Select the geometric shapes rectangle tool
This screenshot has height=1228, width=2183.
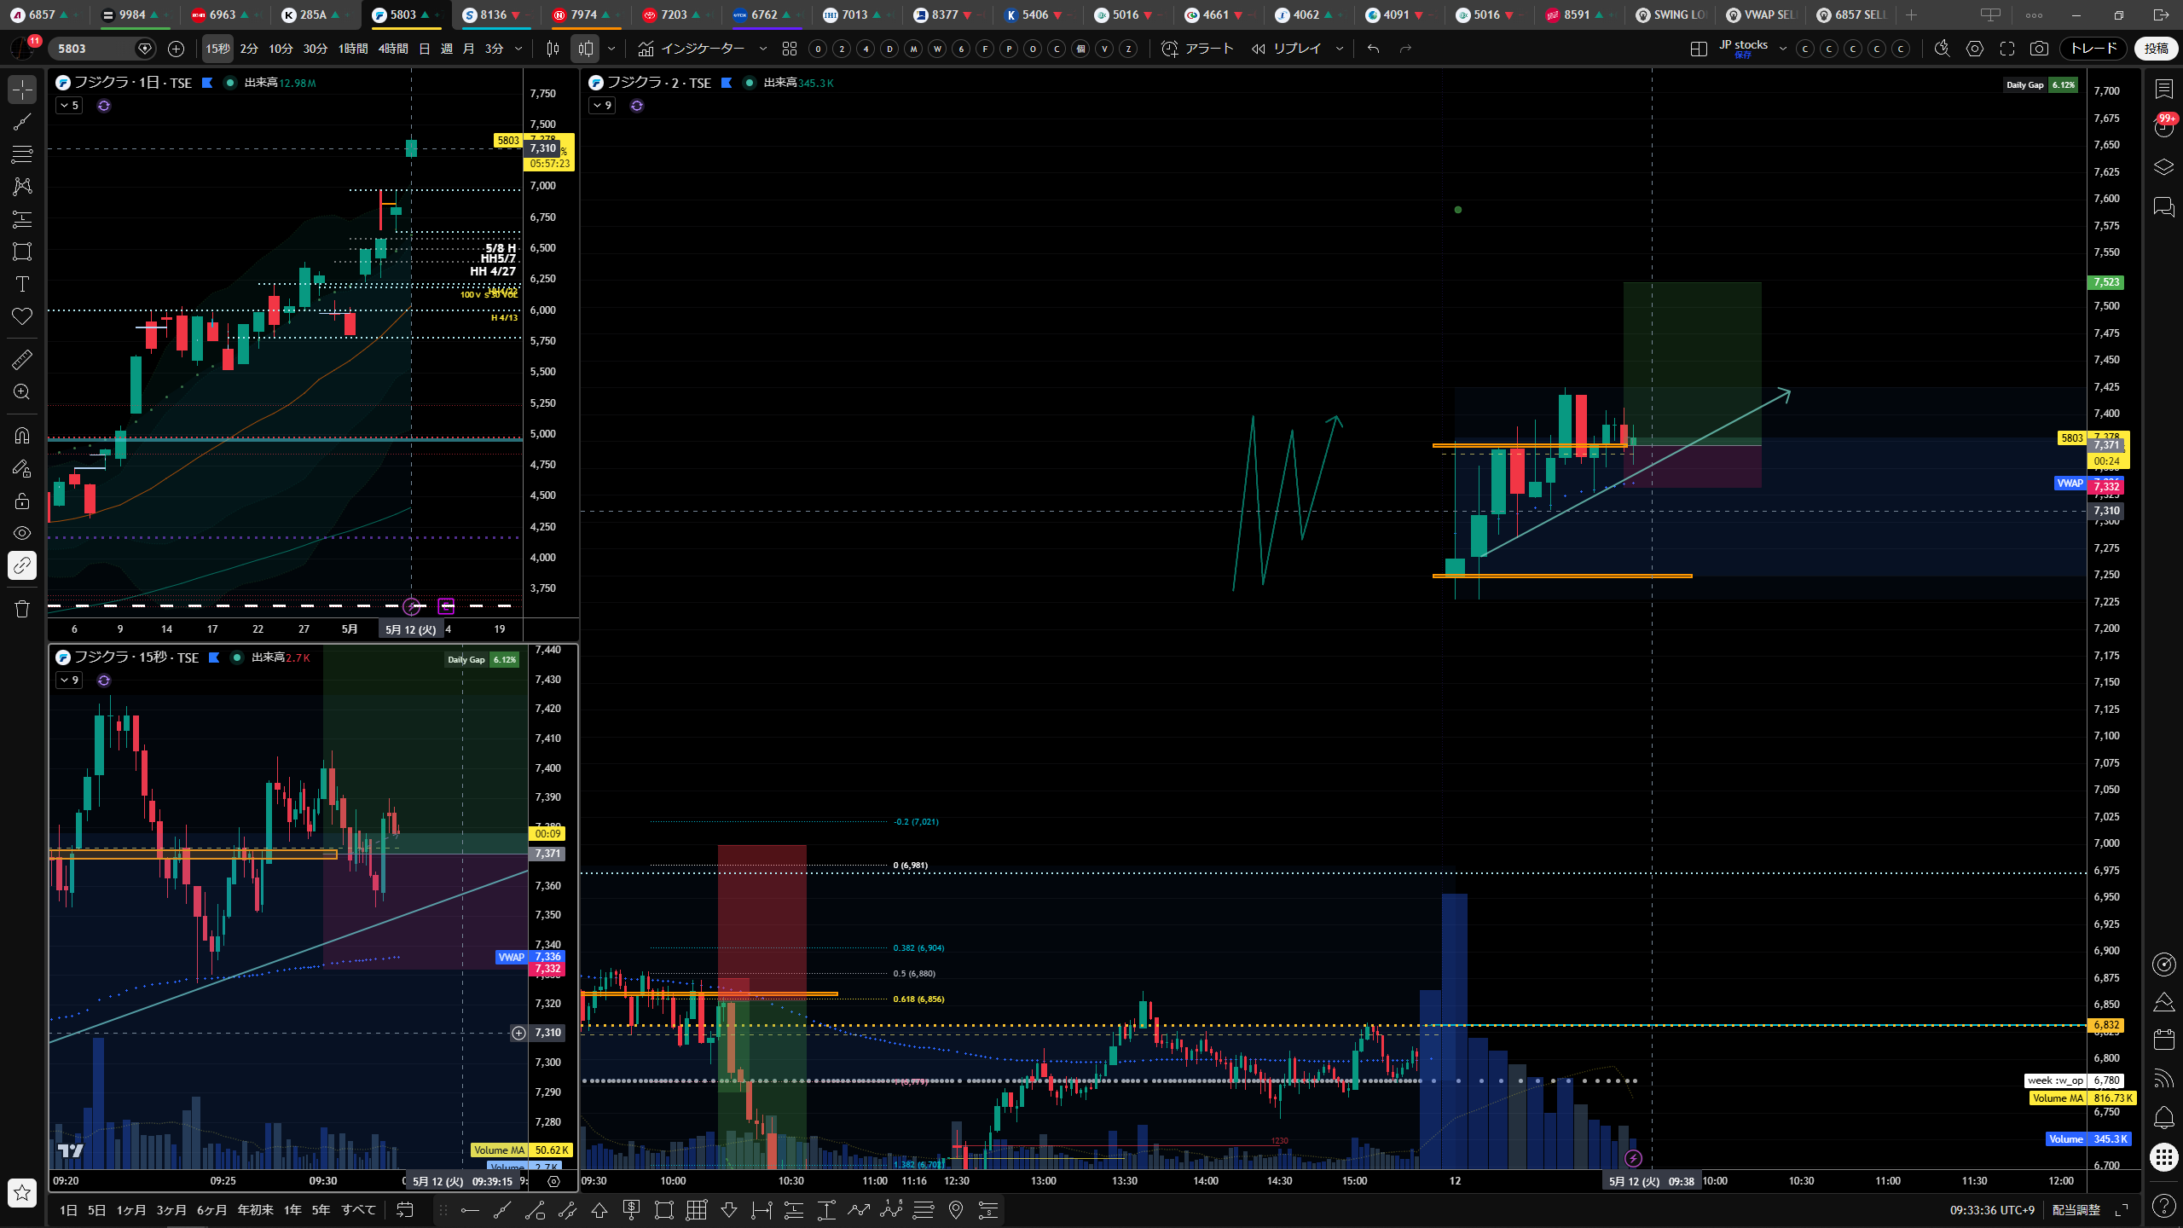coord(22,252)
